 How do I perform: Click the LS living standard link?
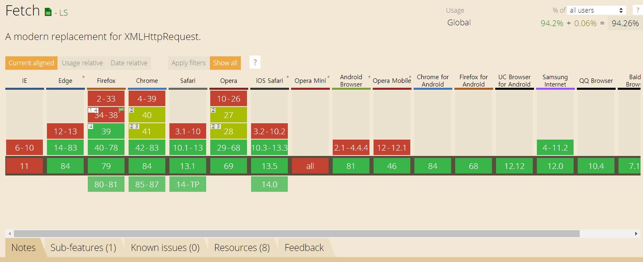tap(63, 13)
